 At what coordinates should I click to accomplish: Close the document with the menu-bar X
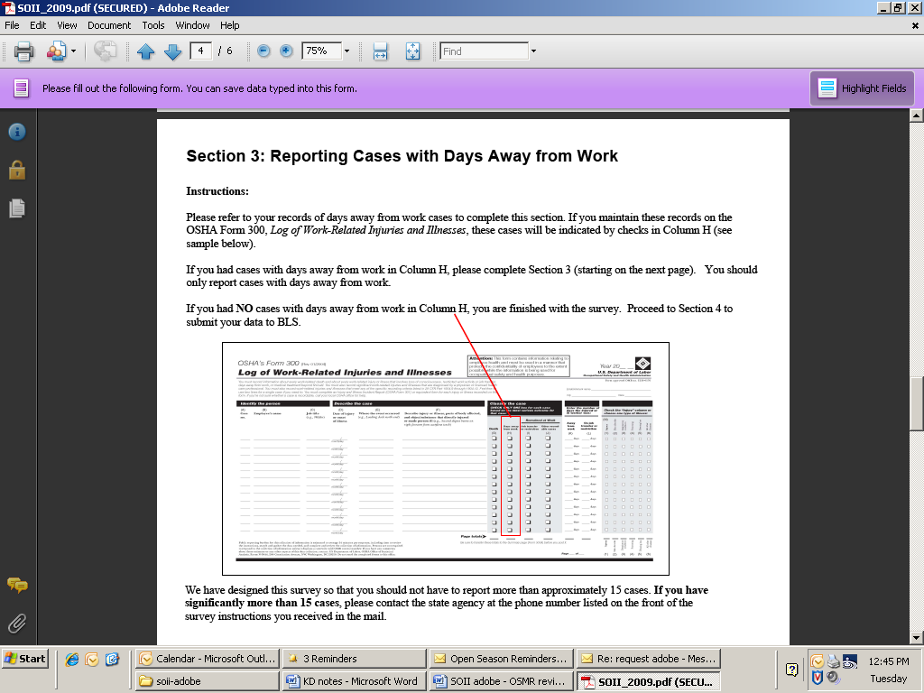point(915,25)
